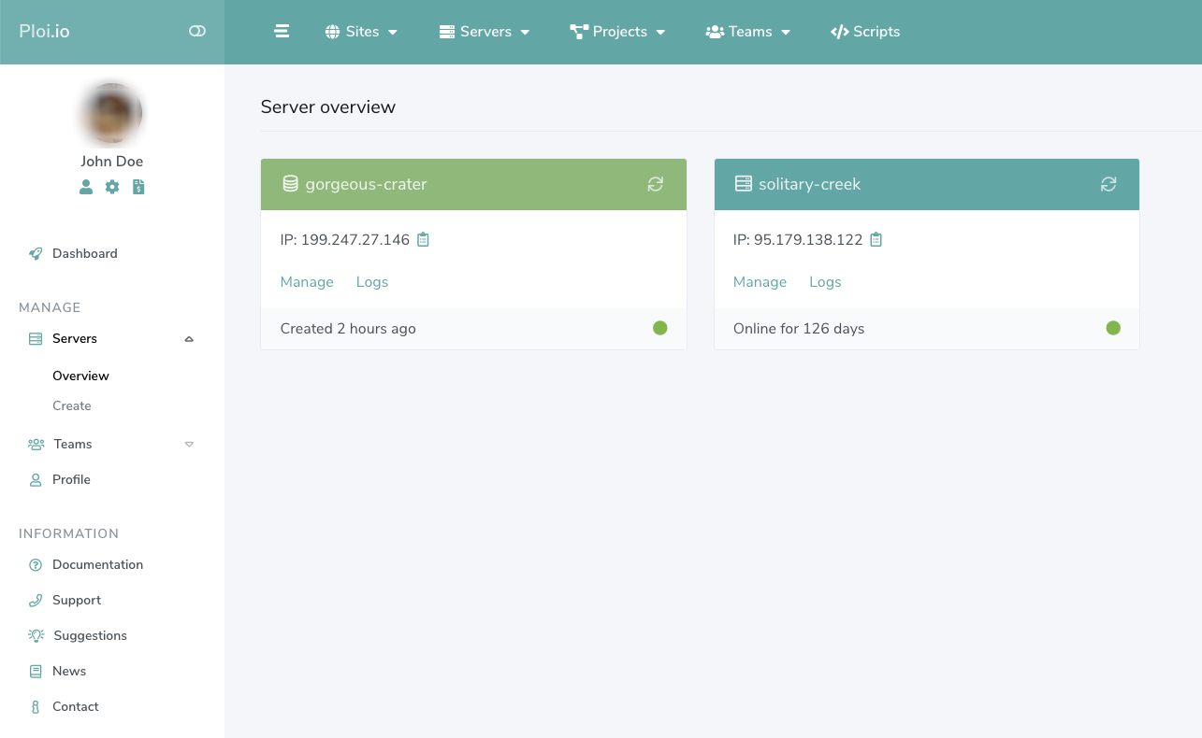
Task: Open billing invoice icon under John Doe
Action: click(x=138, y=187)
